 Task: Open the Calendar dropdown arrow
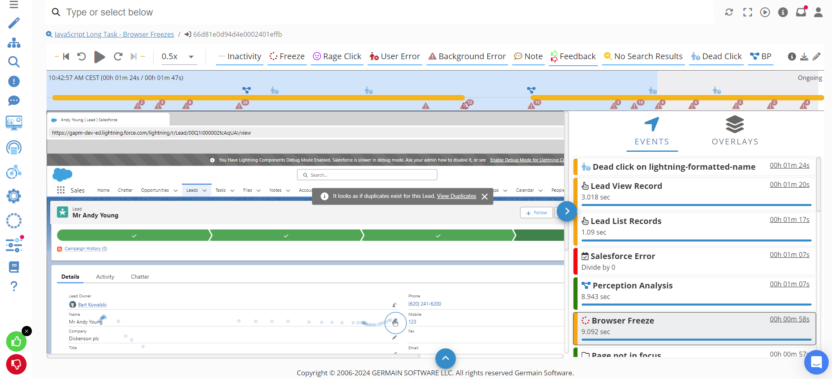click(x=541, y=190)
